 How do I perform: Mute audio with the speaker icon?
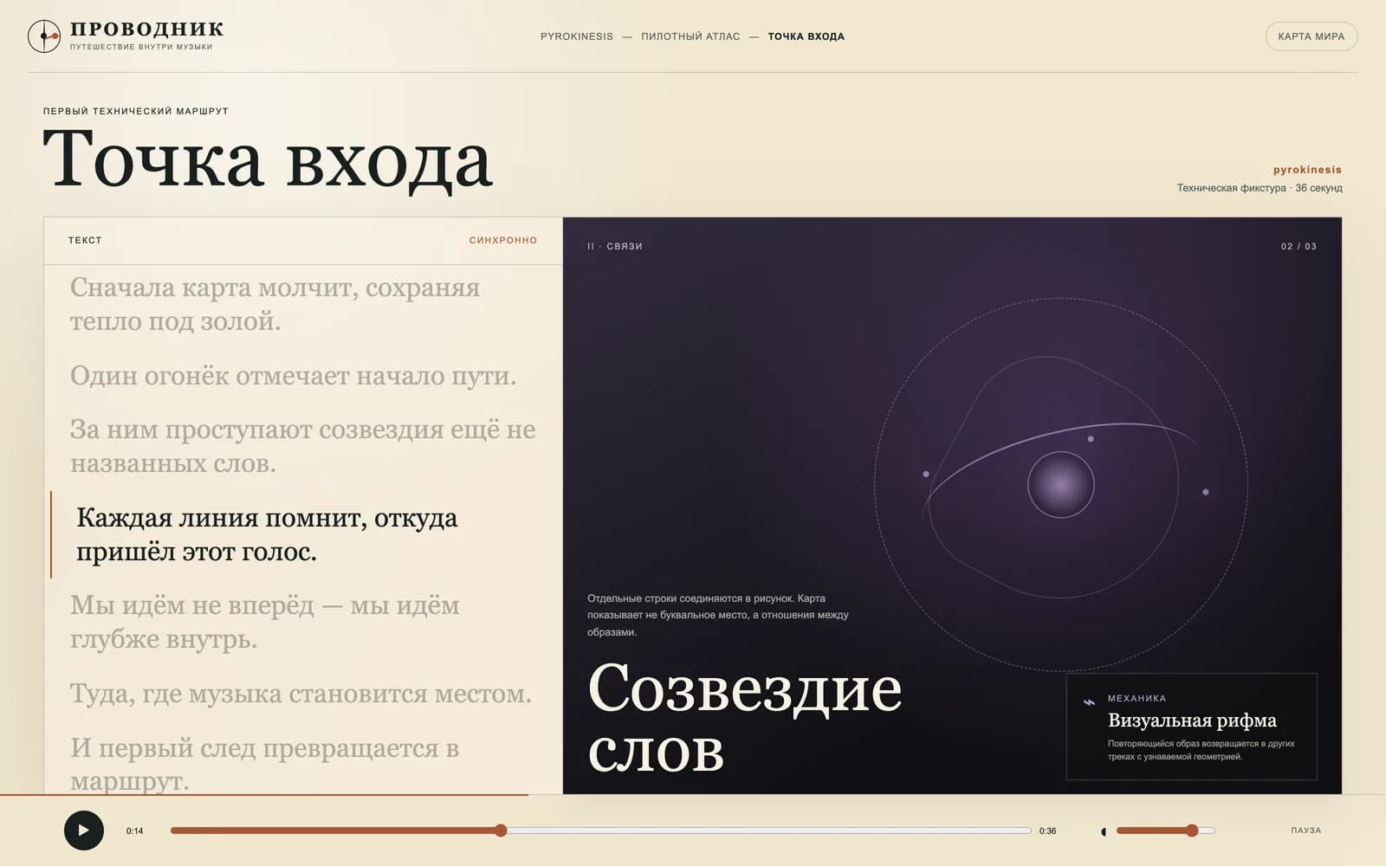1104,831
